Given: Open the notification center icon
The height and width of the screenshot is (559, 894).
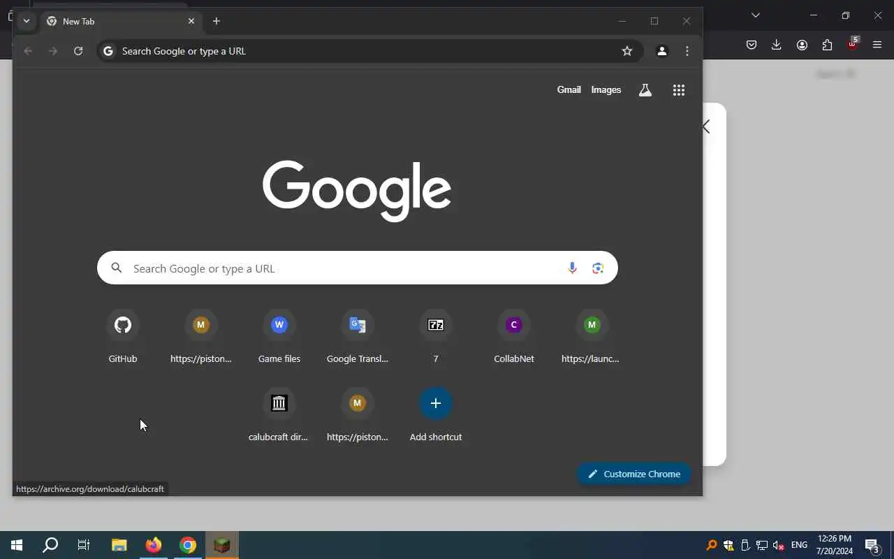Looking at the screenshot, I should [872, 545].
